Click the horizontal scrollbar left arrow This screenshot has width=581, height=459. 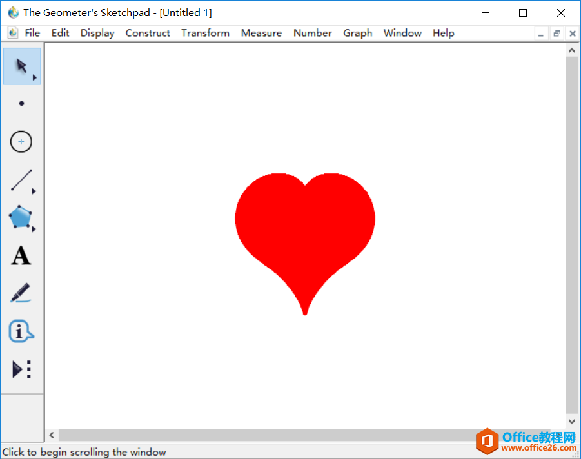point(52,435)
